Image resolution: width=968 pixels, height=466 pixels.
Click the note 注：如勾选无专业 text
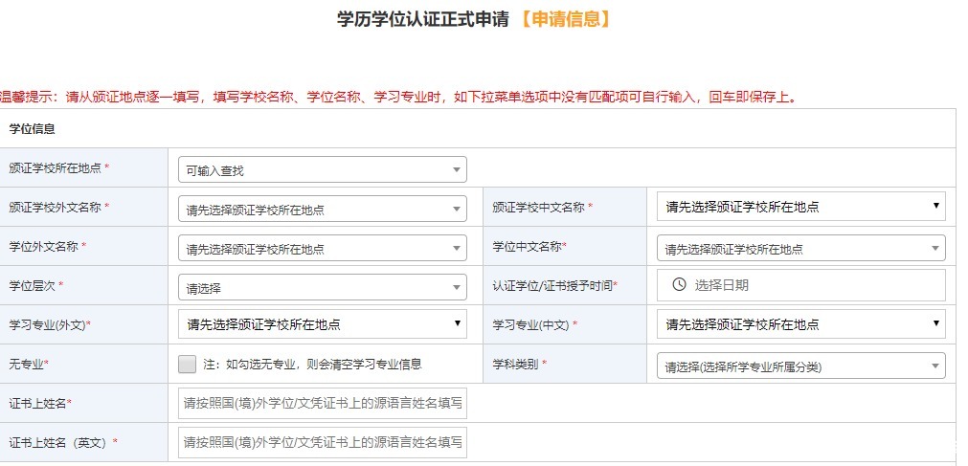(312, 365)
